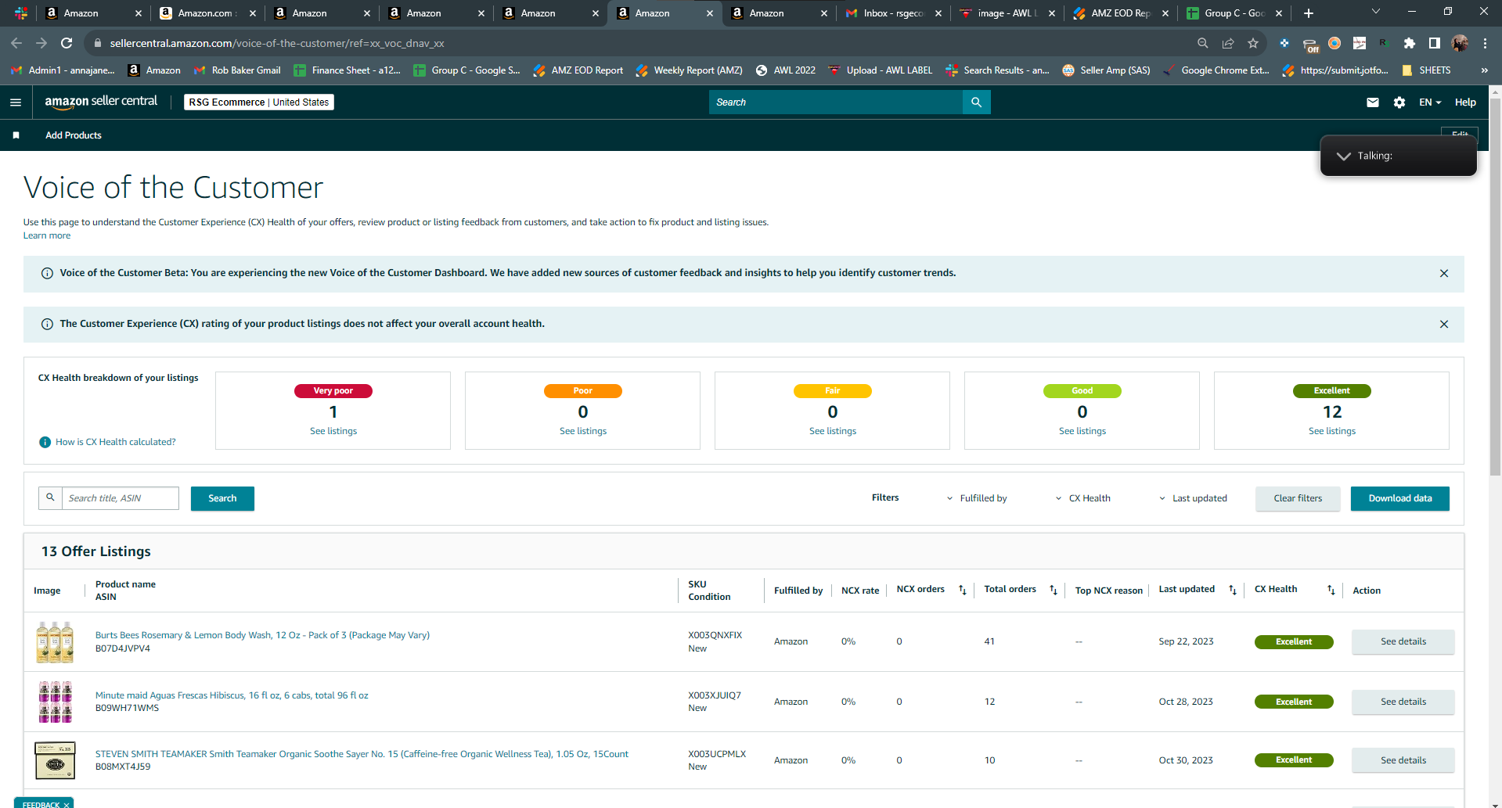Open the Seller Central messages envelope icon
Viewport: 1502px width, 808px height.
[1372, 102]
